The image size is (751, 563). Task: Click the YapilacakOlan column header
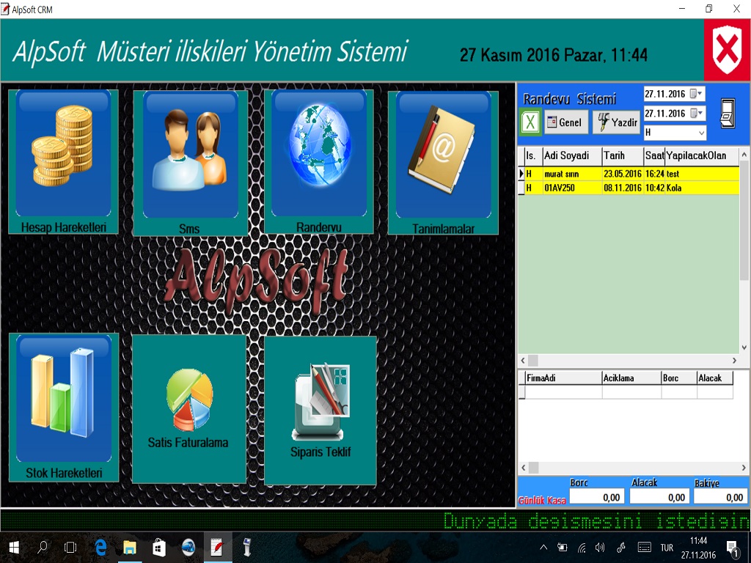tap(702, 155)
